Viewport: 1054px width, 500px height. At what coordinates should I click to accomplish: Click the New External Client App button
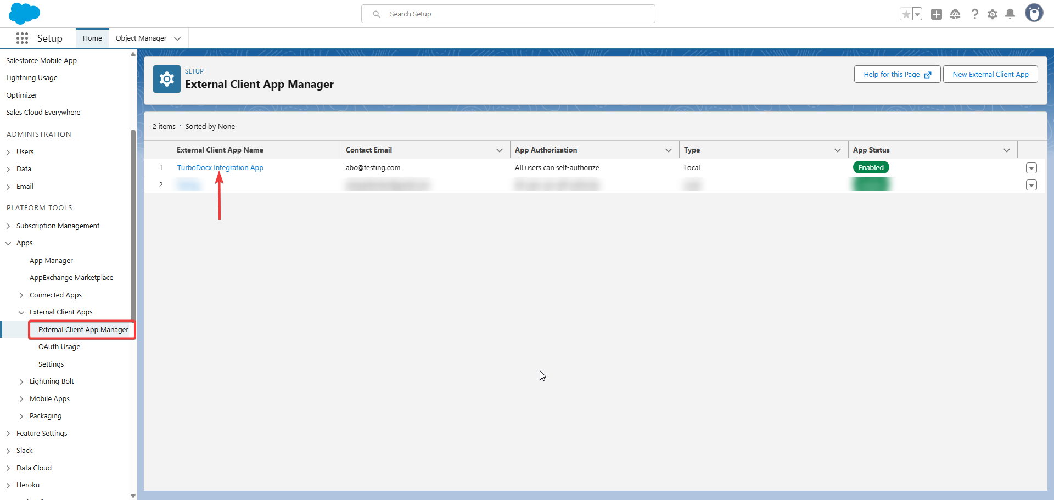[x=990, y=74]
